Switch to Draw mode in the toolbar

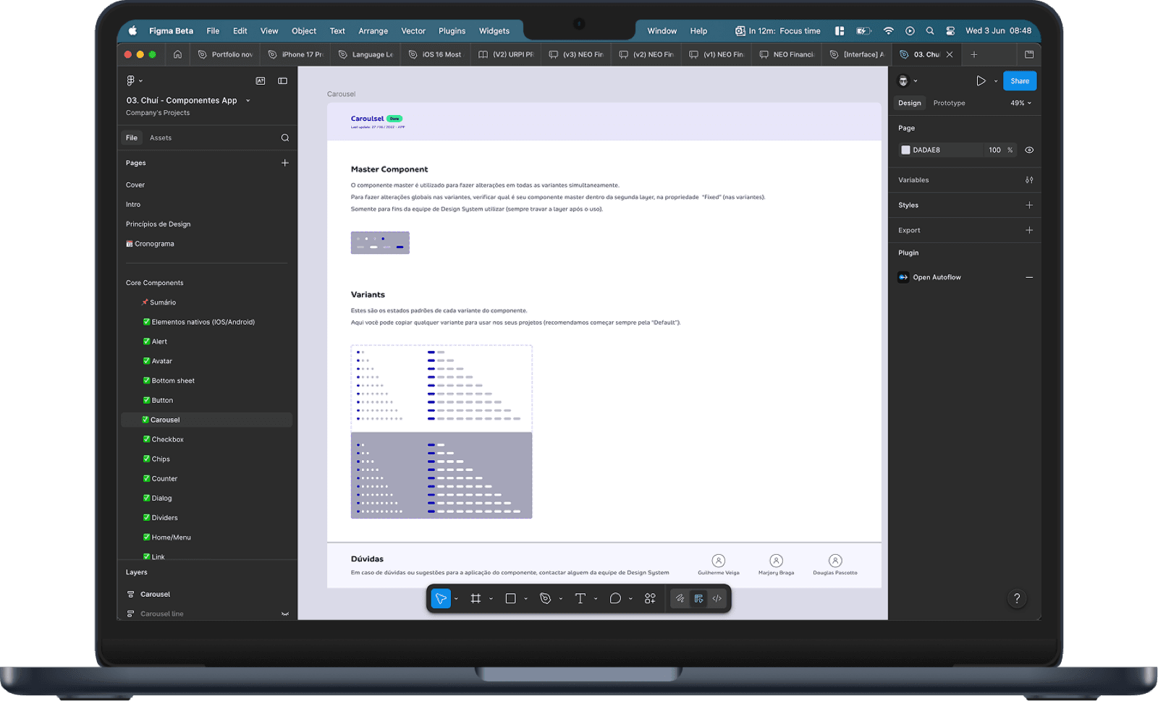[x=680, y=598]
